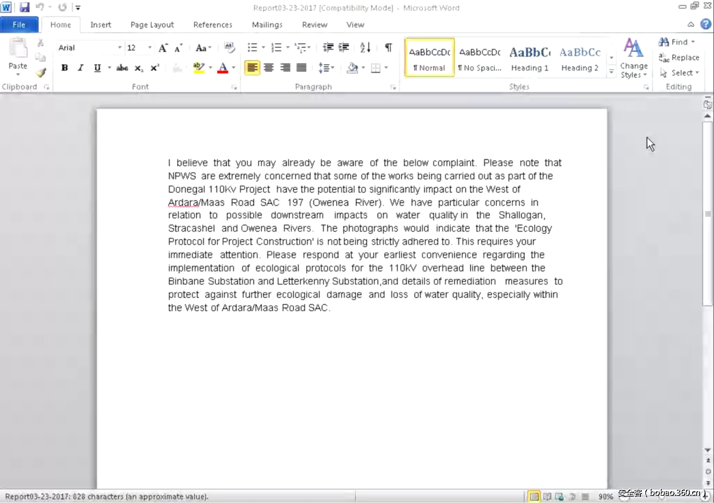
Task: Click the Grow Font icon
Action: click(x=163, y=48)
